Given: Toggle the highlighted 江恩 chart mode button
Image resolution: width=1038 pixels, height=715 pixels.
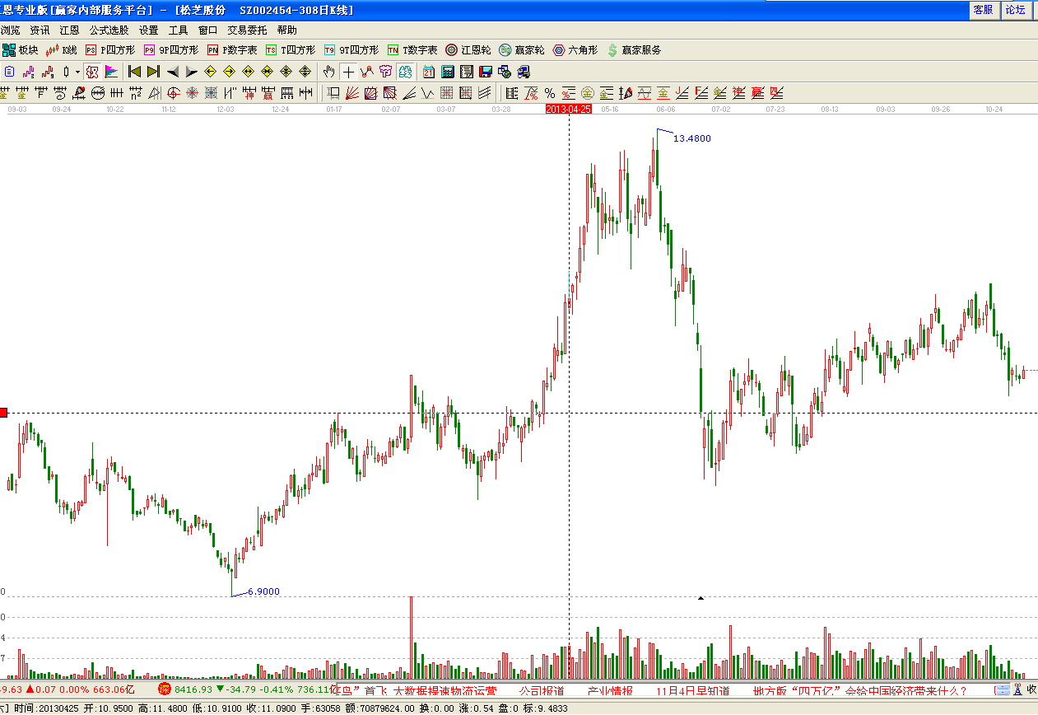Looking at the screenshot, I should click(x=92, y=72).
